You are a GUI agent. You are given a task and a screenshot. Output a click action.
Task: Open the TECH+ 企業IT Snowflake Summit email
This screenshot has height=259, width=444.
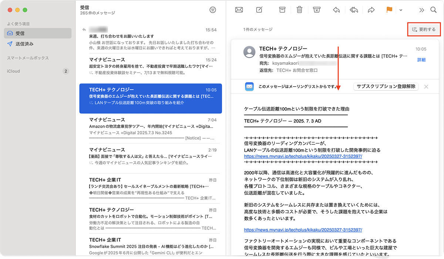point(151,245)
